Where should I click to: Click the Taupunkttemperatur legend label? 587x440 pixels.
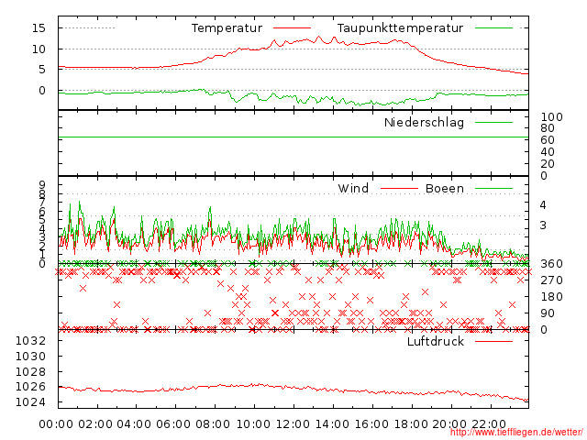point(400,28)
